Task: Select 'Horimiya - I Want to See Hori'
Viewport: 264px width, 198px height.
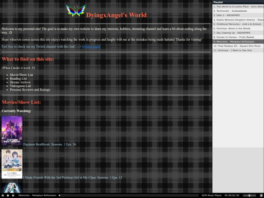Action: coord(238,50)
